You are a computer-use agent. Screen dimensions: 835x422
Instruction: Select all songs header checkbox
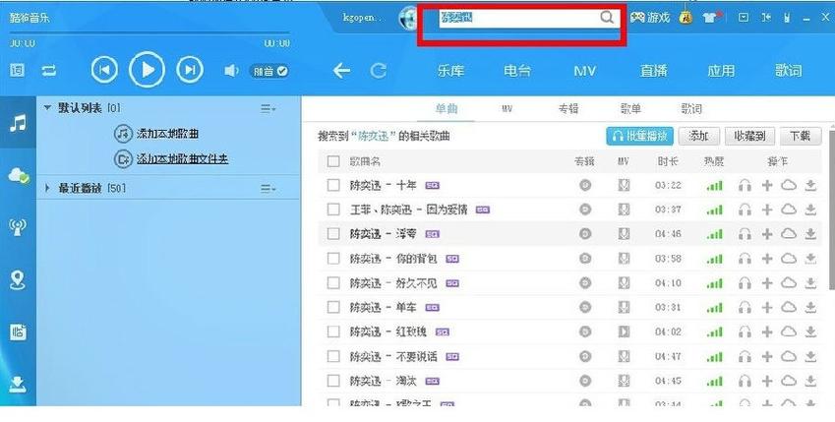point(333,161)
